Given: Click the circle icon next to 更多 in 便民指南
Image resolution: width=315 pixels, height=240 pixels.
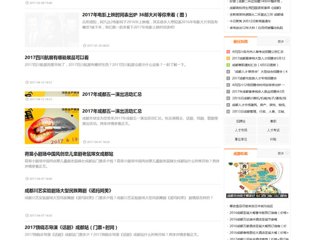Looking at the screenshot, I should [287, 41].
